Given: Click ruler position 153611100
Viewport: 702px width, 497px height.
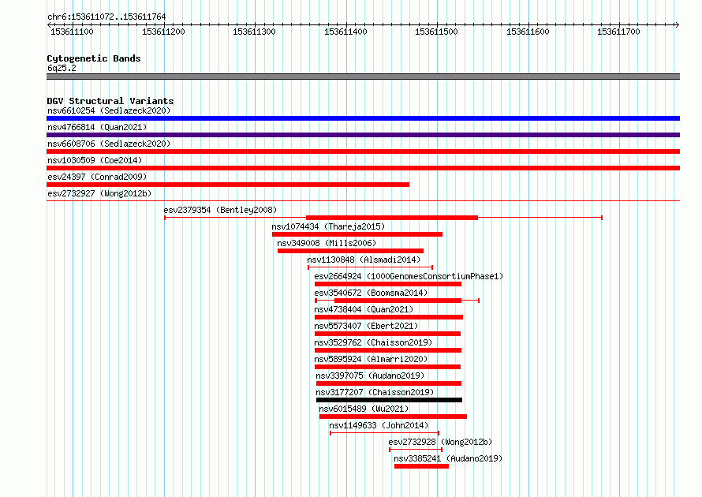Looking at the screenshot, I should (72, 32).
